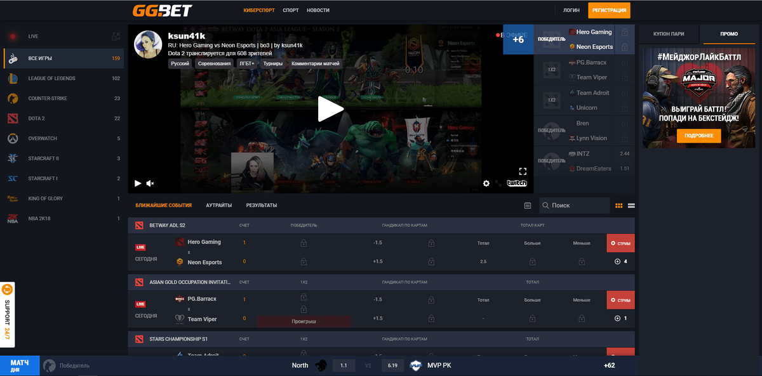Open the Киберспорт menu tab
Image resolution: width=762 pixels, height=376 pixels.
coord(259,11)
